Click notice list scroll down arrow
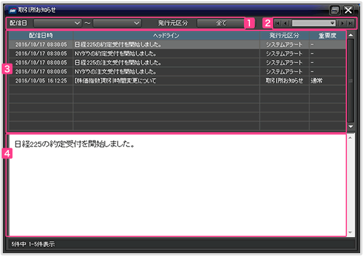 pyautogui.click(x=351, y=126)
